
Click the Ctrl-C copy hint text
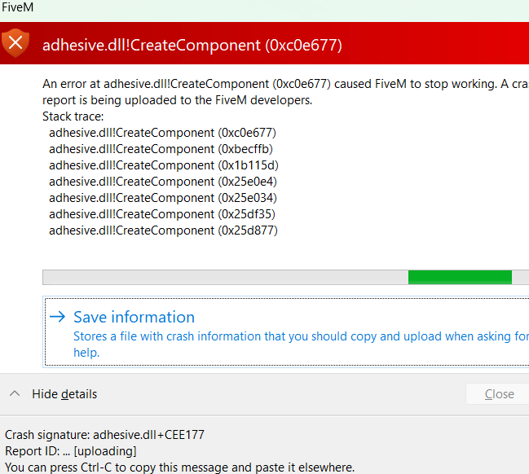click(179, 467)
